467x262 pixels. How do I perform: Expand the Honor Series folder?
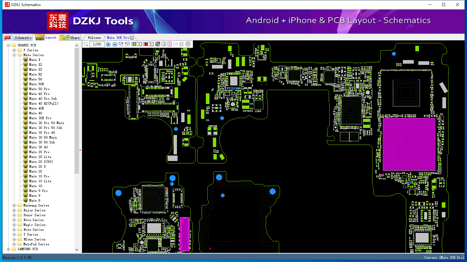click(14, 215)
